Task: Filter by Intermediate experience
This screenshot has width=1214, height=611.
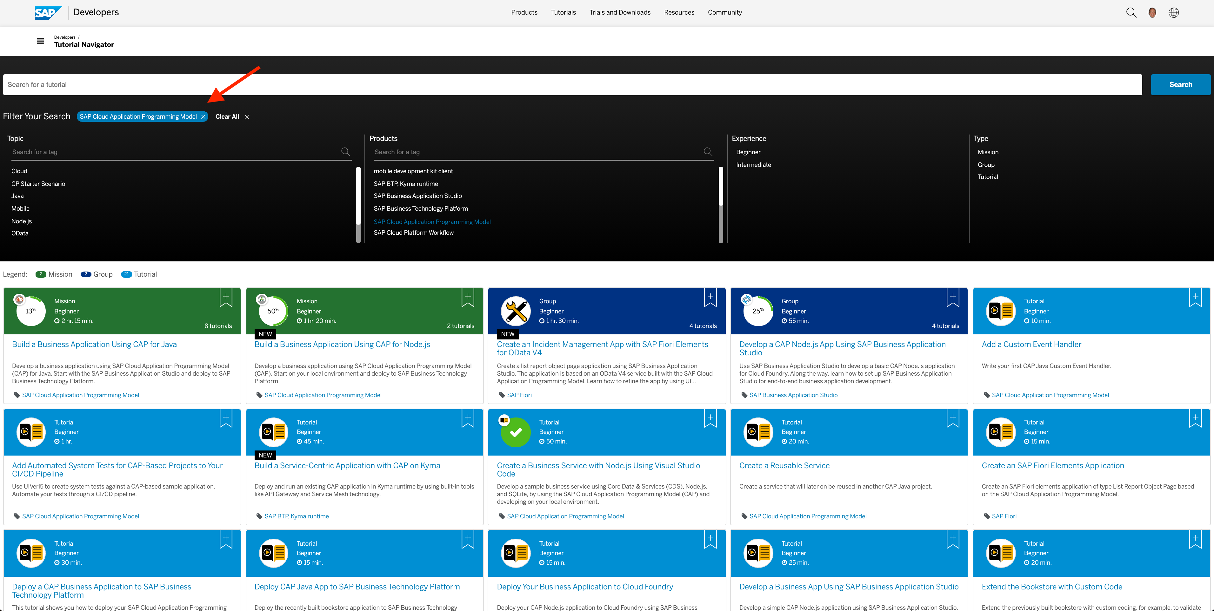Action: coord(753,165)
